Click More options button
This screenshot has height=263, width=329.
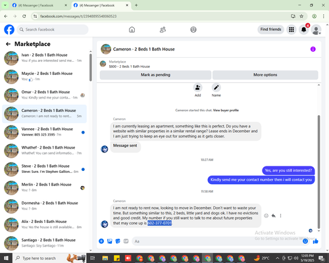click(x=265, y=75)
